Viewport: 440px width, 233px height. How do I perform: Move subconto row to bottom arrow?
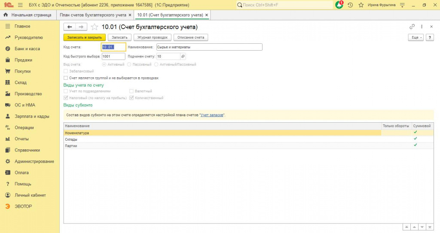(430, 227)
